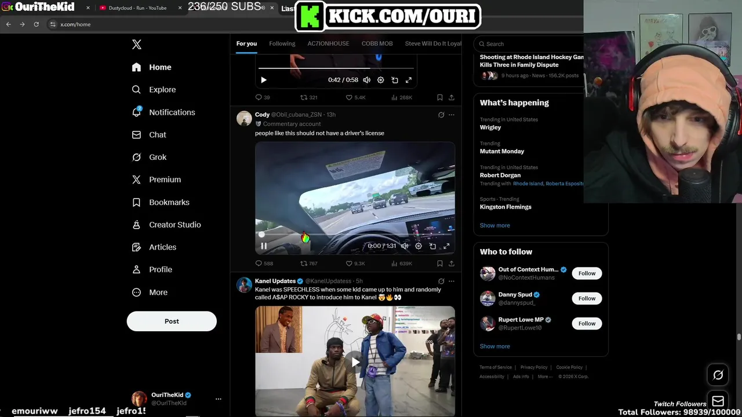Reply to top post with 39 comments
The image size is (742, 417).
[263, 97]
